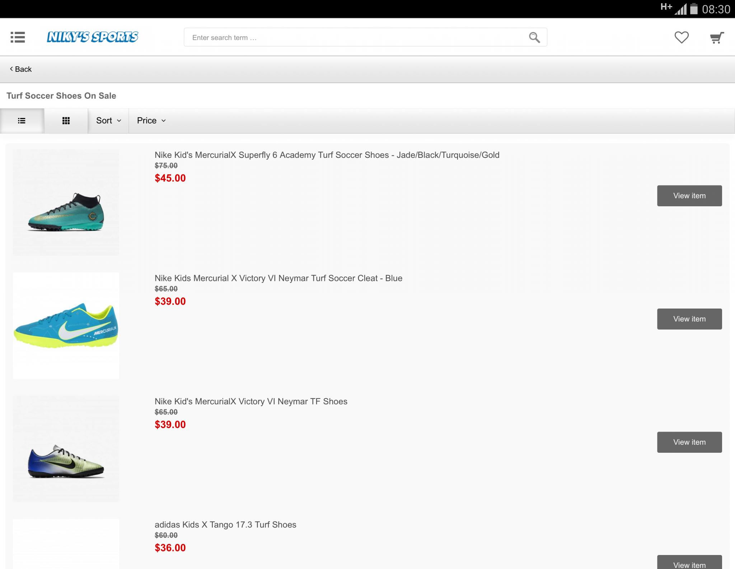
Task: Open the hamburger navigation menu
Action: [18, 37]
